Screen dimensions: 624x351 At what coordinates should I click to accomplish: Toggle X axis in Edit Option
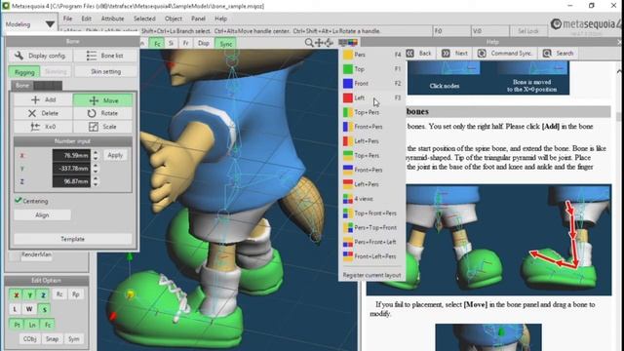17,294
